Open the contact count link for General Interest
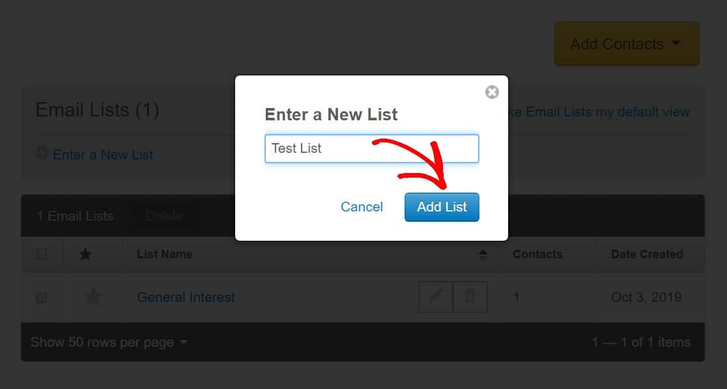This screenshot has width=727, height=389. [517, 297]
